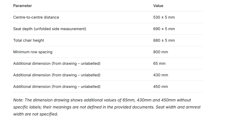Viewport: 233px width, 119px height.
Task: Click Additional dimension label for 65 mm row
Action: pos(57,64)
